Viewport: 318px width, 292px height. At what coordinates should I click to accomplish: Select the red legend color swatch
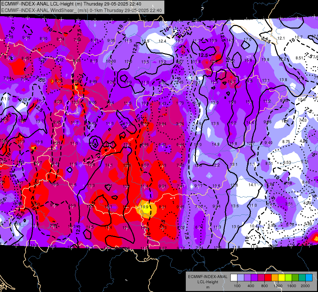(x=268, y=277)
